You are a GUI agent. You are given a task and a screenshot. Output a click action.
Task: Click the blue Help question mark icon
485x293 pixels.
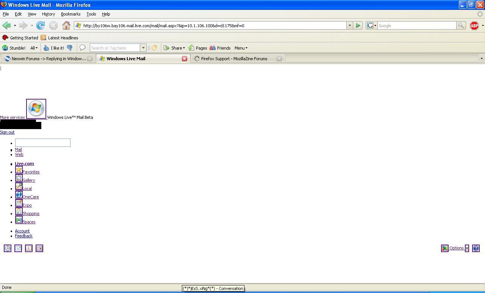[x=476, y=248]
